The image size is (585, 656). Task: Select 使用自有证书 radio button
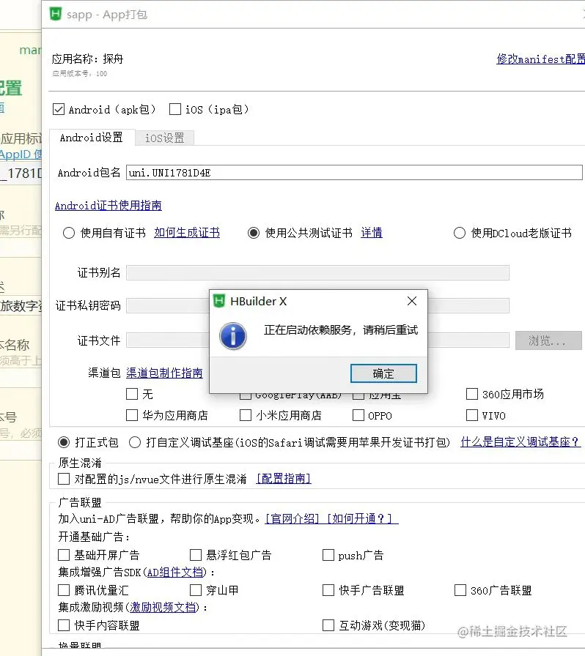click(x=69, y=233)
